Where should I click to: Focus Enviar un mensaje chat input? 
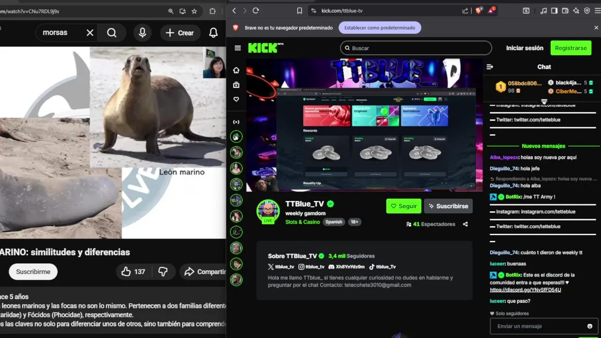537,326
